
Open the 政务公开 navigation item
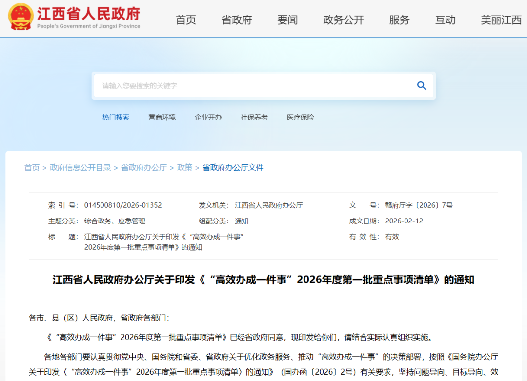343,20
